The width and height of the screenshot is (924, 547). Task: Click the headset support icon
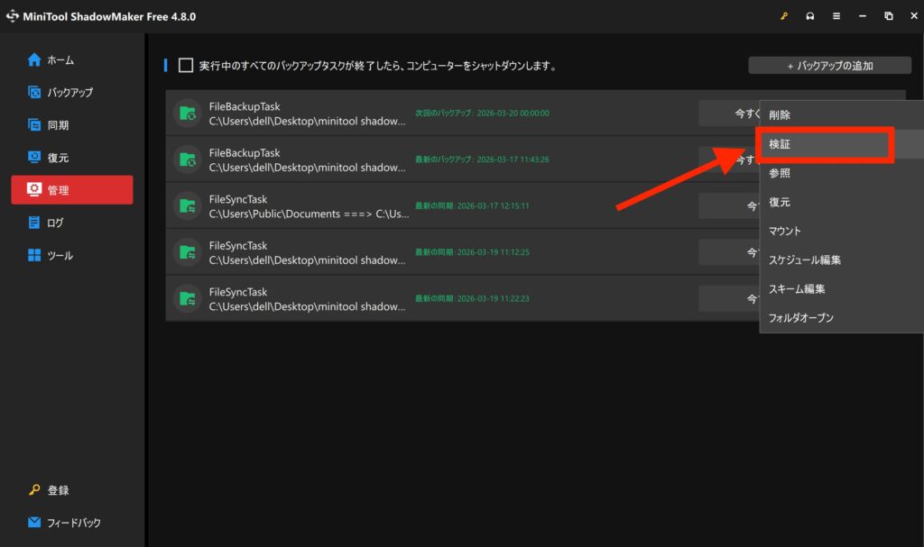coord(808,16)
